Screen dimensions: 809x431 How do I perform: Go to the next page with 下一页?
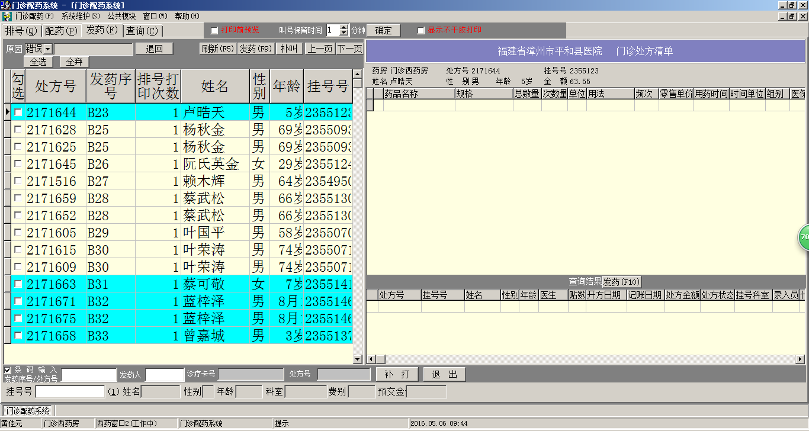(349, 49)
